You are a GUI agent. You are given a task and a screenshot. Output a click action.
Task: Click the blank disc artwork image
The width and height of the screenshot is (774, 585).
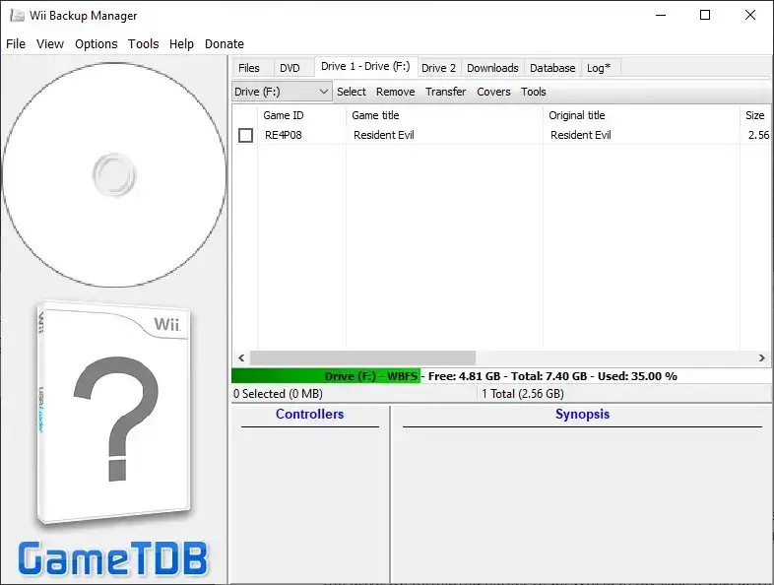114,174
